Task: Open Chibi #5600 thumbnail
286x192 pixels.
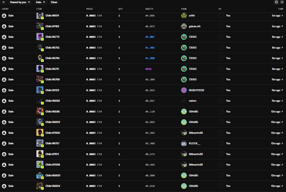Action: pyautogui.click(x=40, y=176)
